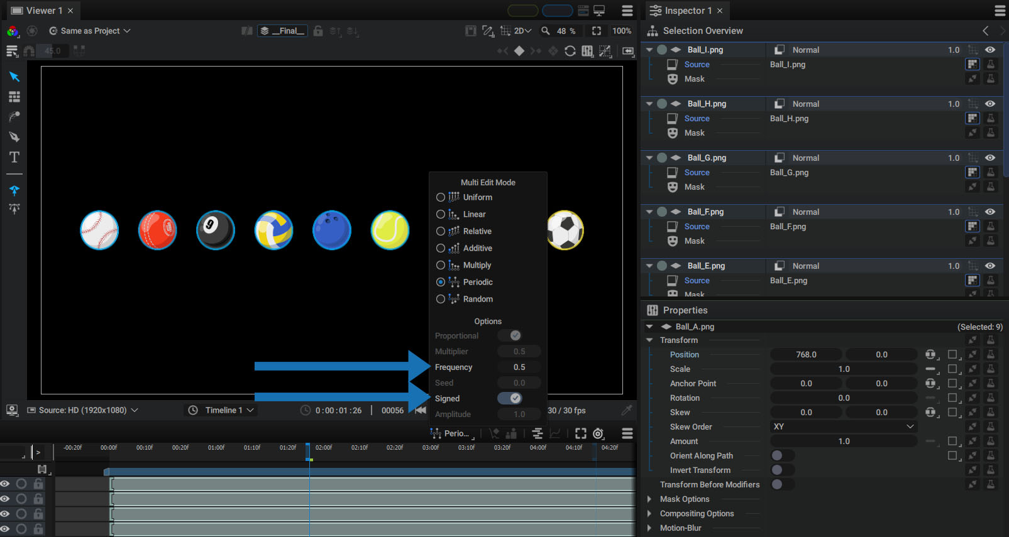This screenshot has width=1009, height=537.
Task: Click the timeline fit-to-view icon
Action: click(581, 433)
